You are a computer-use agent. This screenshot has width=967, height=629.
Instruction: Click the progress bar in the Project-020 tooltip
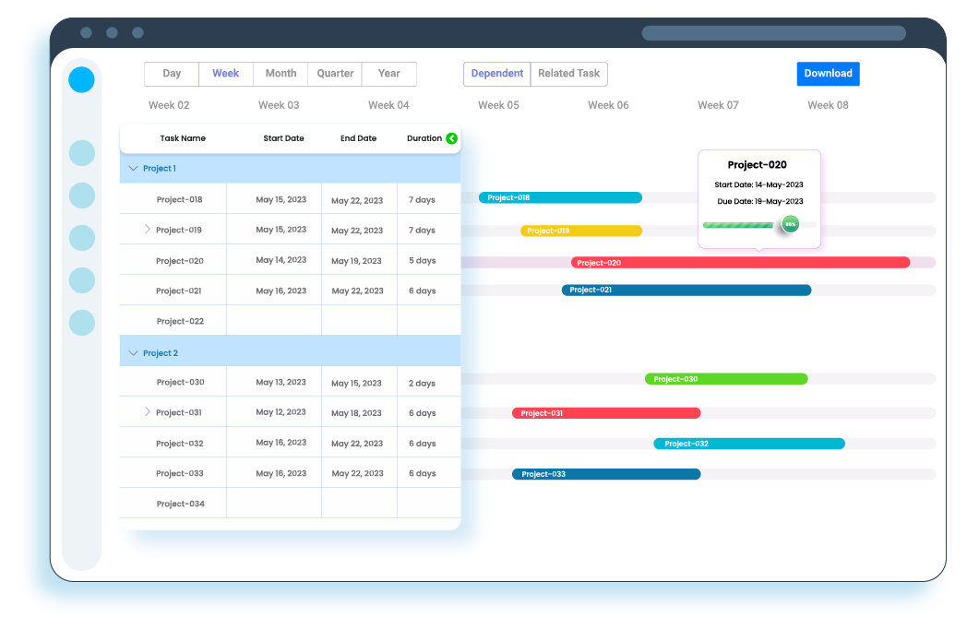tap(738, 224)
